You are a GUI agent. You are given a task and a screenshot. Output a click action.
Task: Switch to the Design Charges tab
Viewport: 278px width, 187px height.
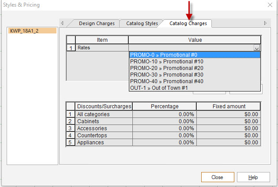pyautogui.click(x=96, y=23)
